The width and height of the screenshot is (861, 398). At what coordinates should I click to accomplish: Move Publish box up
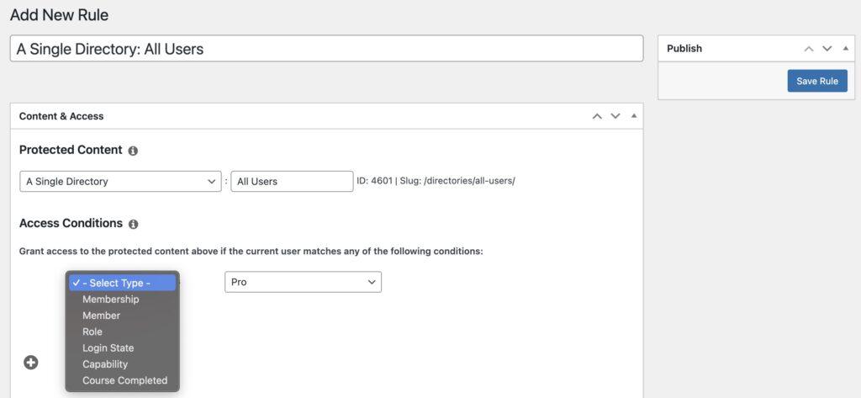(x=808, y=48)
